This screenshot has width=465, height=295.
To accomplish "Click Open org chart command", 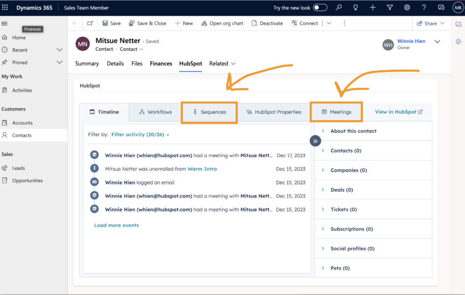I will [222, 23].
